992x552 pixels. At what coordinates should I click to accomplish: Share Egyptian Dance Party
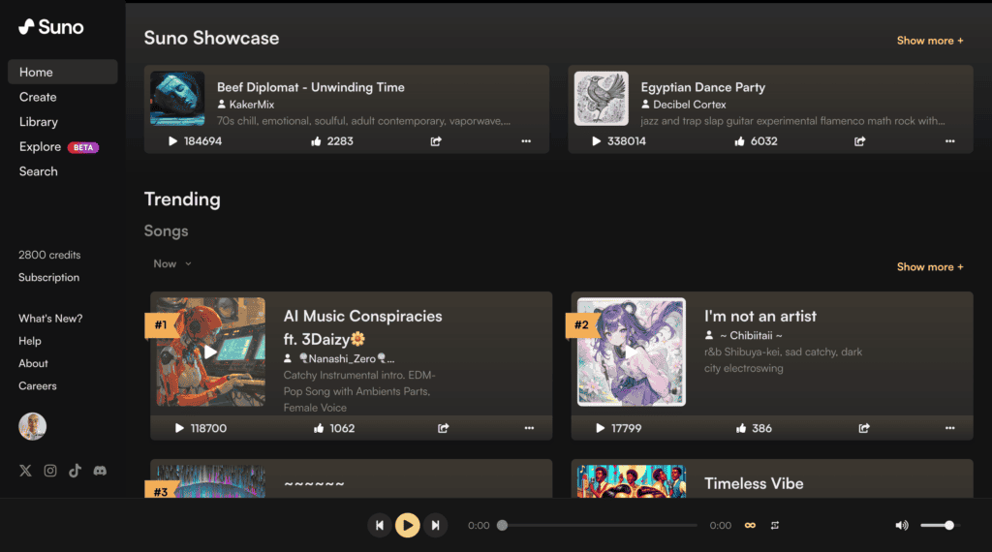point(860,141)
